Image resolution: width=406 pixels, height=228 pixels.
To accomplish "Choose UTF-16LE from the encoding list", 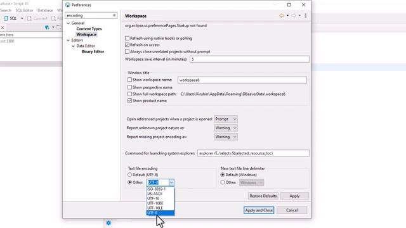I will (160, 208).
